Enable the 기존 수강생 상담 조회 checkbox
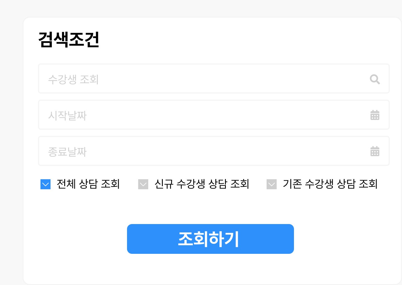This screenshot has height=285, width=402. tap(271, 184)
